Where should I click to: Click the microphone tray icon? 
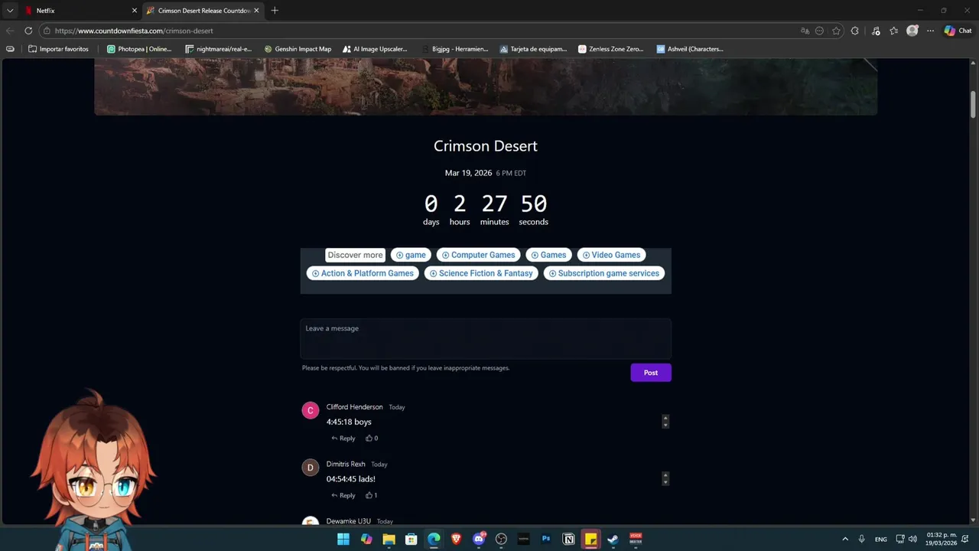pyautogui.click(x=862, y=539)
